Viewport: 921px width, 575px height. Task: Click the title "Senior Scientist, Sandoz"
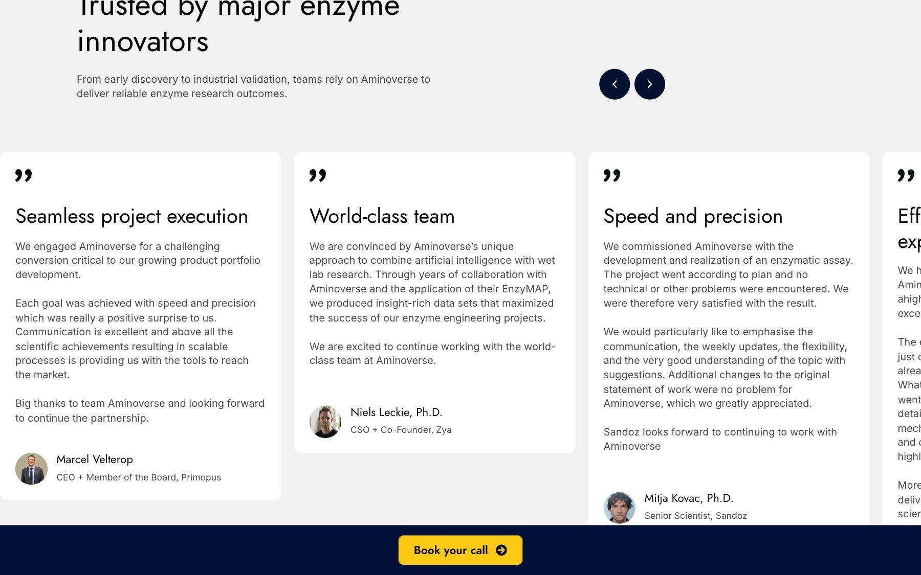point(696,516)
